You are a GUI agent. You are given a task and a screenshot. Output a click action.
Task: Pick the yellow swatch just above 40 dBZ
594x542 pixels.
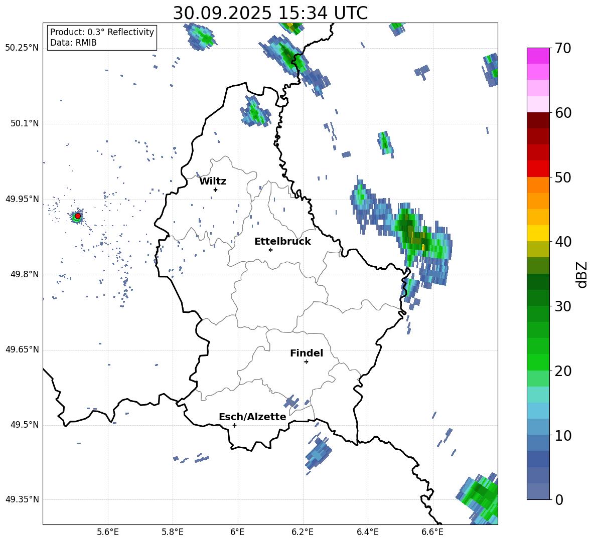pos(538,233)
